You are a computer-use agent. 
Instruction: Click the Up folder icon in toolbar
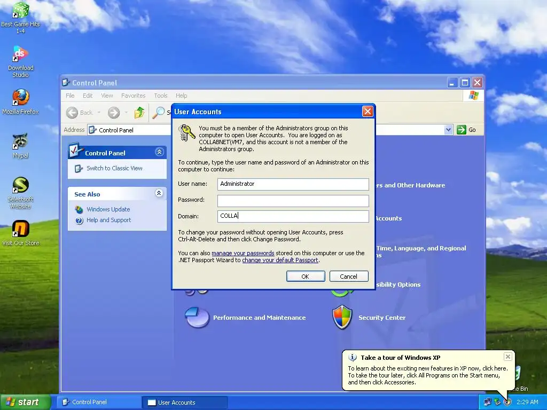coord(139,113)
